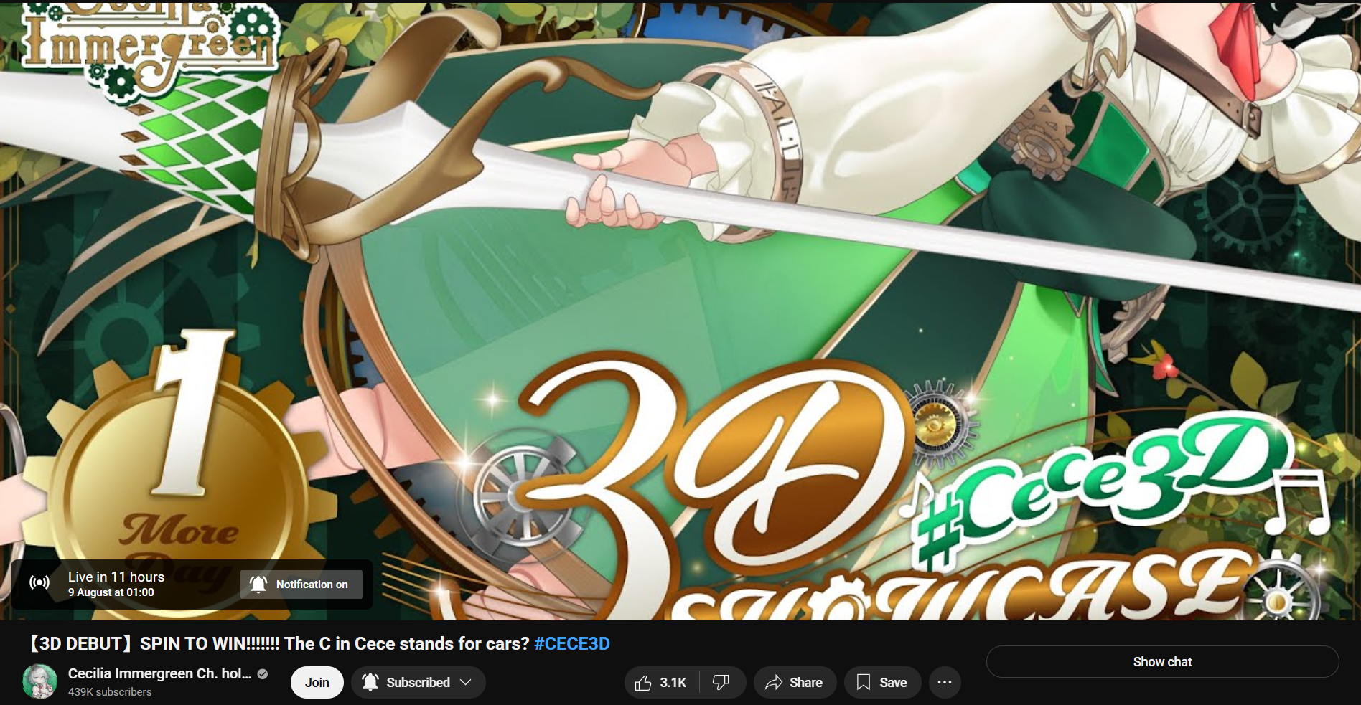Open the more actions ellipsis menu
This screenshot has height=705, width=1361.
[x=945, y=683]
